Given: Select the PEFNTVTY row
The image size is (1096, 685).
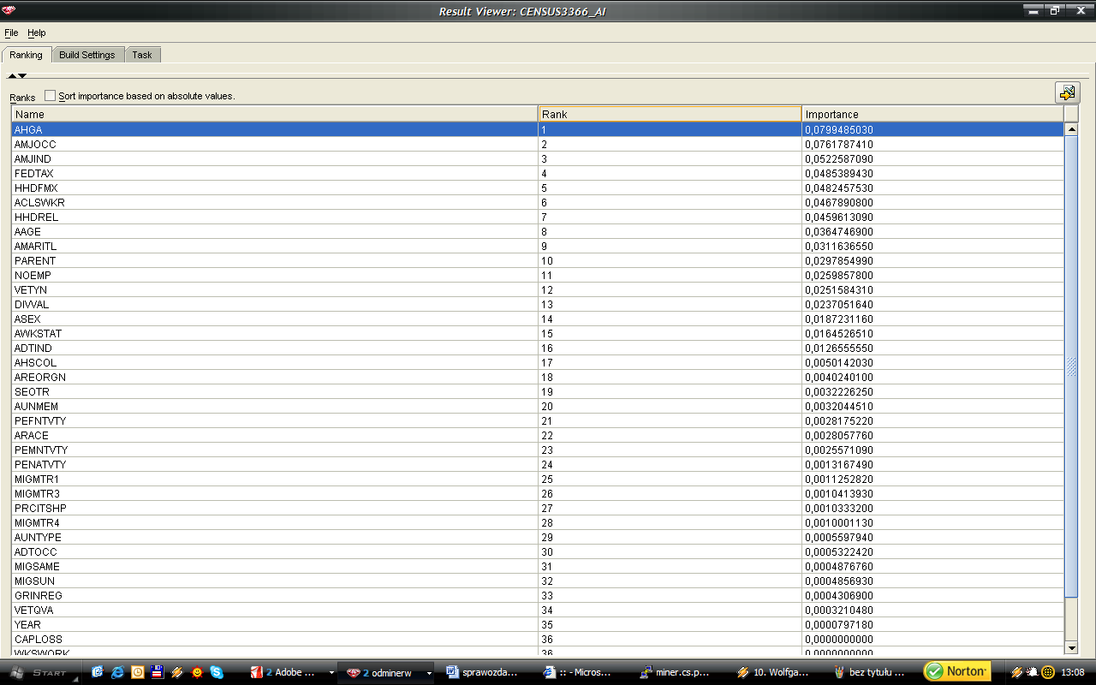Looking at the screenshot, I should pyautogui.click(x=538, y=420).
